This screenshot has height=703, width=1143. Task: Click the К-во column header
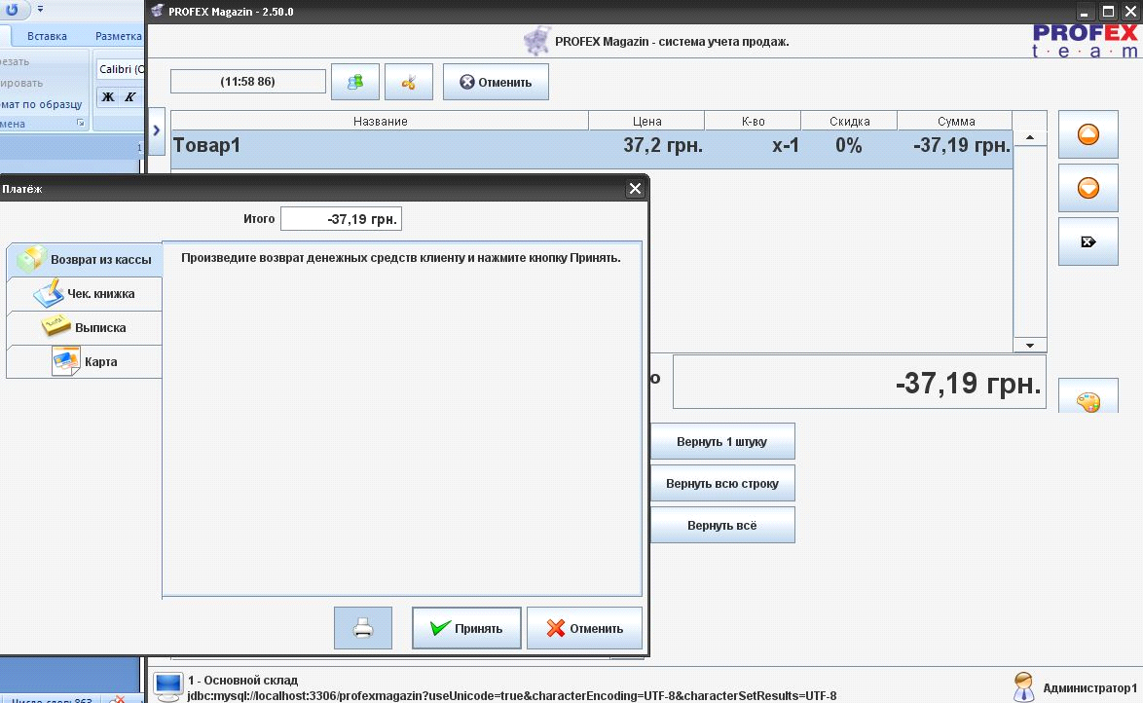(x=753, y=121)
